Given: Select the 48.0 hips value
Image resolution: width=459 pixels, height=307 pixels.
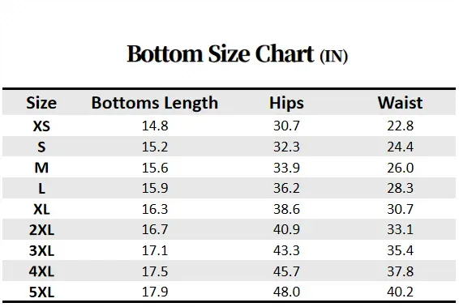Looking at the screenshot, I should (286, 292).
